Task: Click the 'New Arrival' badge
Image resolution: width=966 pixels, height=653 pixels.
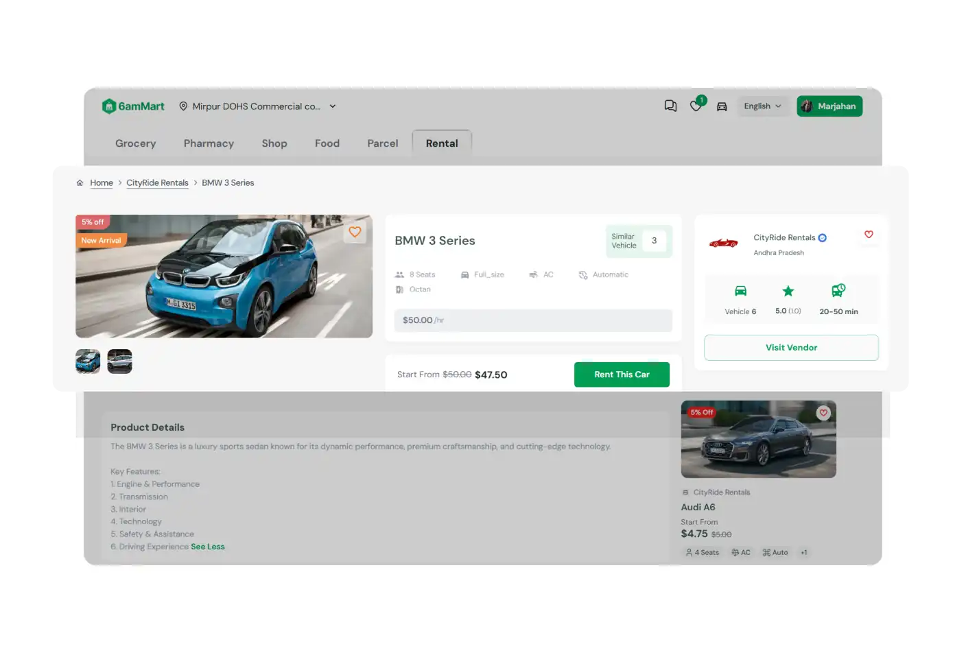Action: click(101, 241)
